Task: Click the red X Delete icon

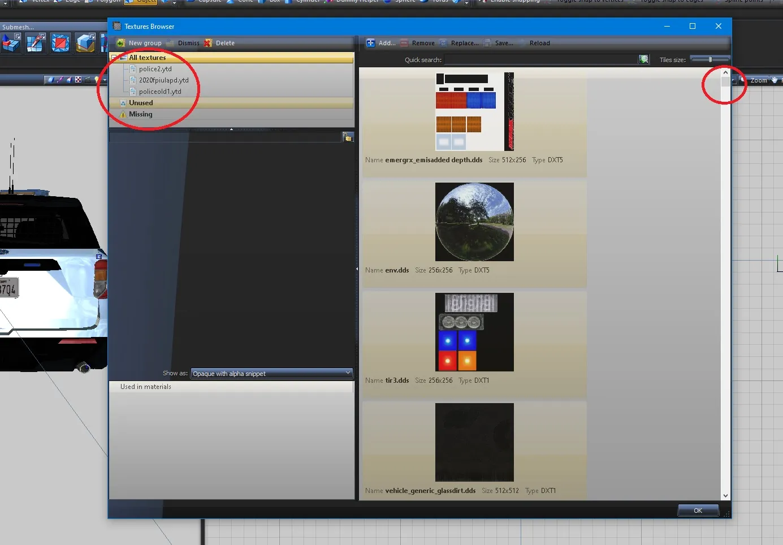Action: pyautogui.click(x=208, y=43)
